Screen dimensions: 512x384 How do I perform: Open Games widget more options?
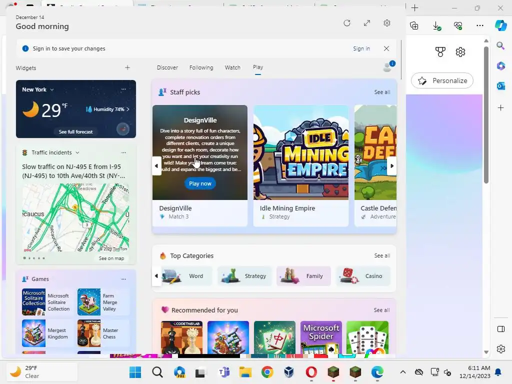pyautogui.click(x=123, y=279)
